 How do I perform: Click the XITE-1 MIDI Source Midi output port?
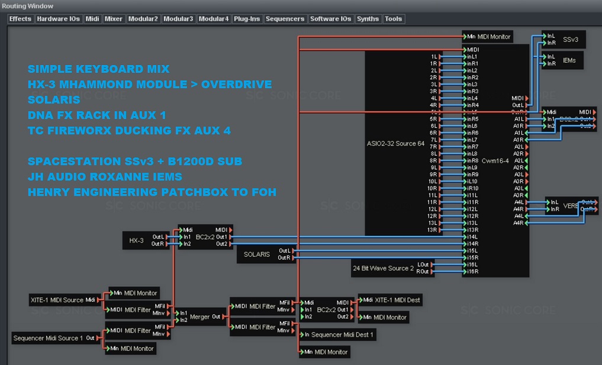(99, 300)
